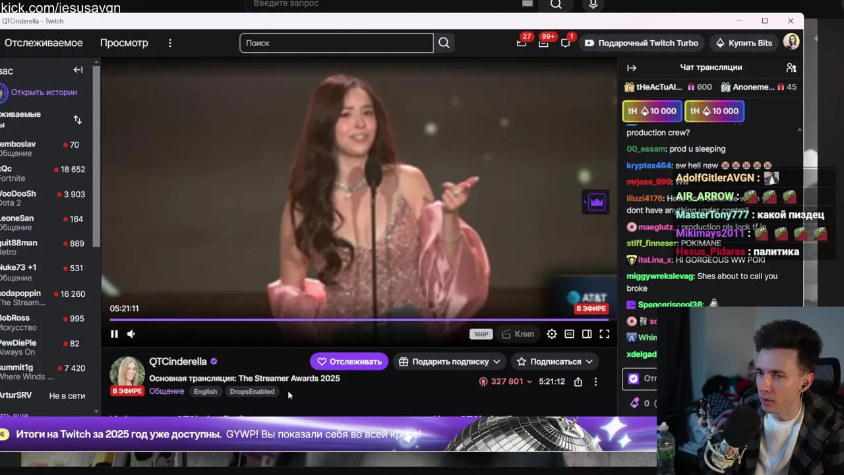Switch the player to fullscreen
Image resolution: width=844 pixels, height=475 pixels.
pos(604,334)
